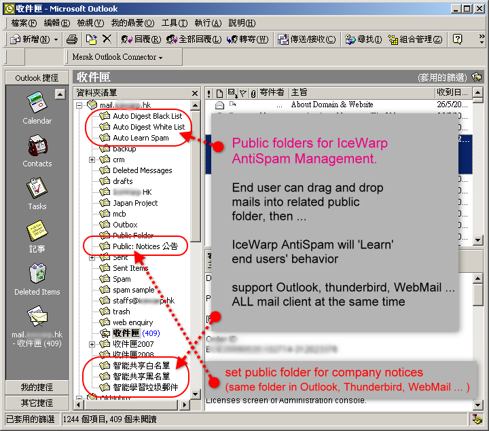Expand the 收件匣2007 folder node
The width and height of the screenshot is (489, 431).
tap(92, 344)
